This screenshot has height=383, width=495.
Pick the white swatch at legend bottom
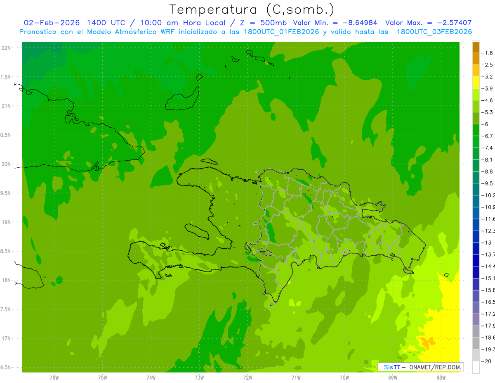click(476, 367)
